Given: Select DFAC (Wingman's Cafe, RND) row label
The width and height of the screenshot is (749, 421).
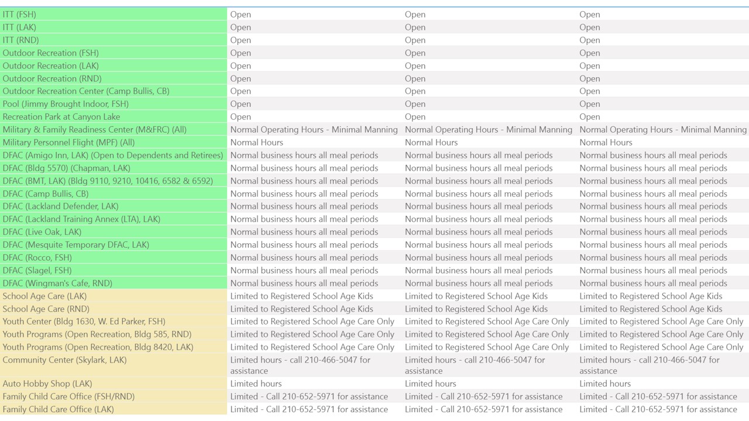Looking at the screenshot, I should tap(57, 284).
